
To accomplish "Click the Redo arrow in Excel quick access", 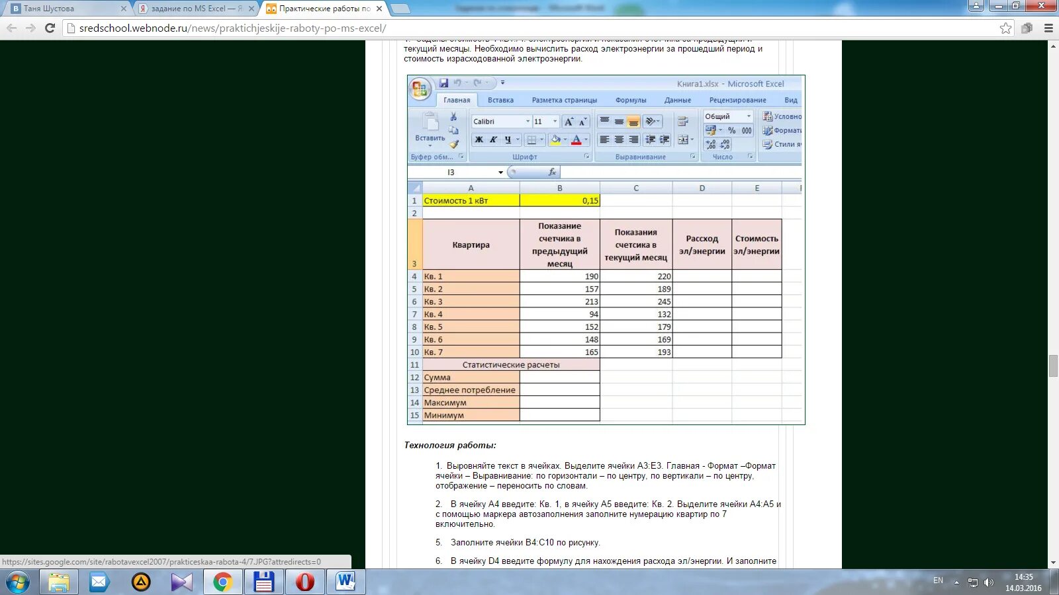I will click(x=477, y=83).
